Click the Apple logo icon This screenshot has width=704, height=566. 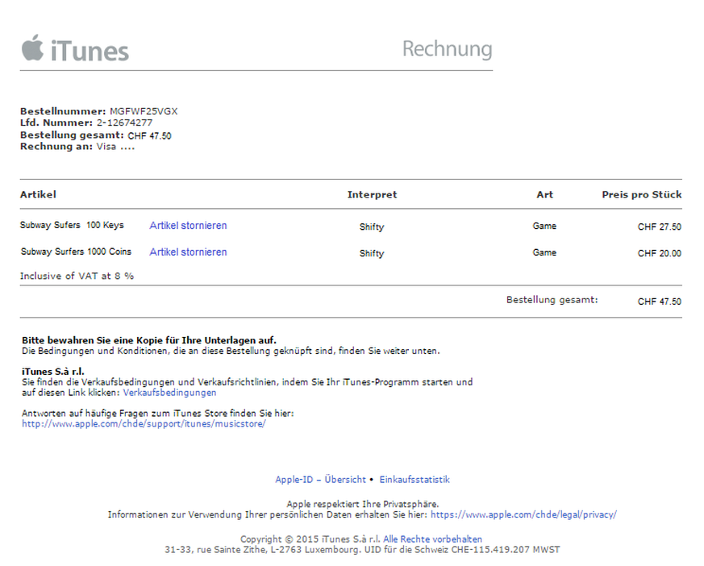click(x=32, y=48)
